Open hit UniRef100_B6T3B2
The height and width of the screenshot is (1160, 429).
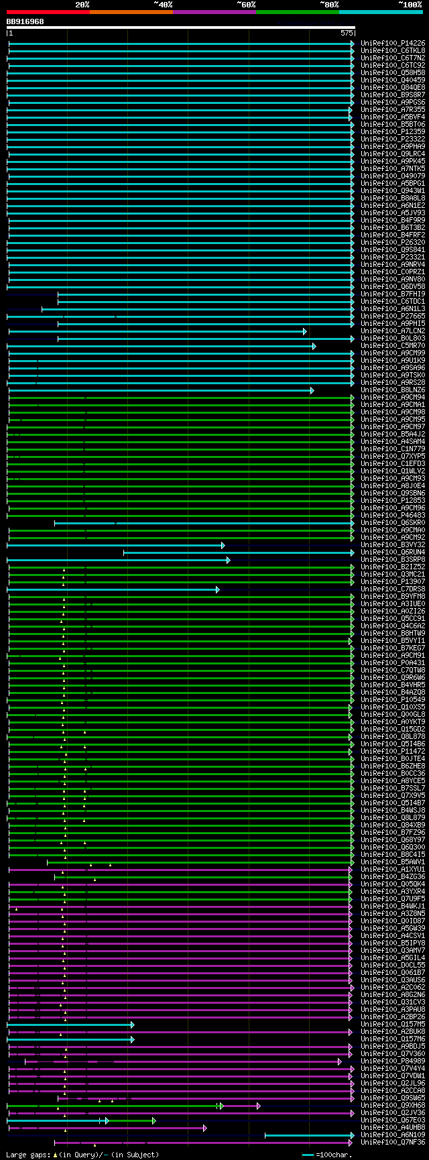393,228
